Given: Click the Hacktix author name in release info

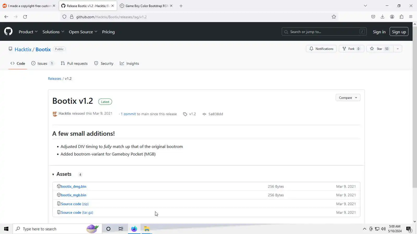Looking at the screenshot, I should (x=65, y=113).
